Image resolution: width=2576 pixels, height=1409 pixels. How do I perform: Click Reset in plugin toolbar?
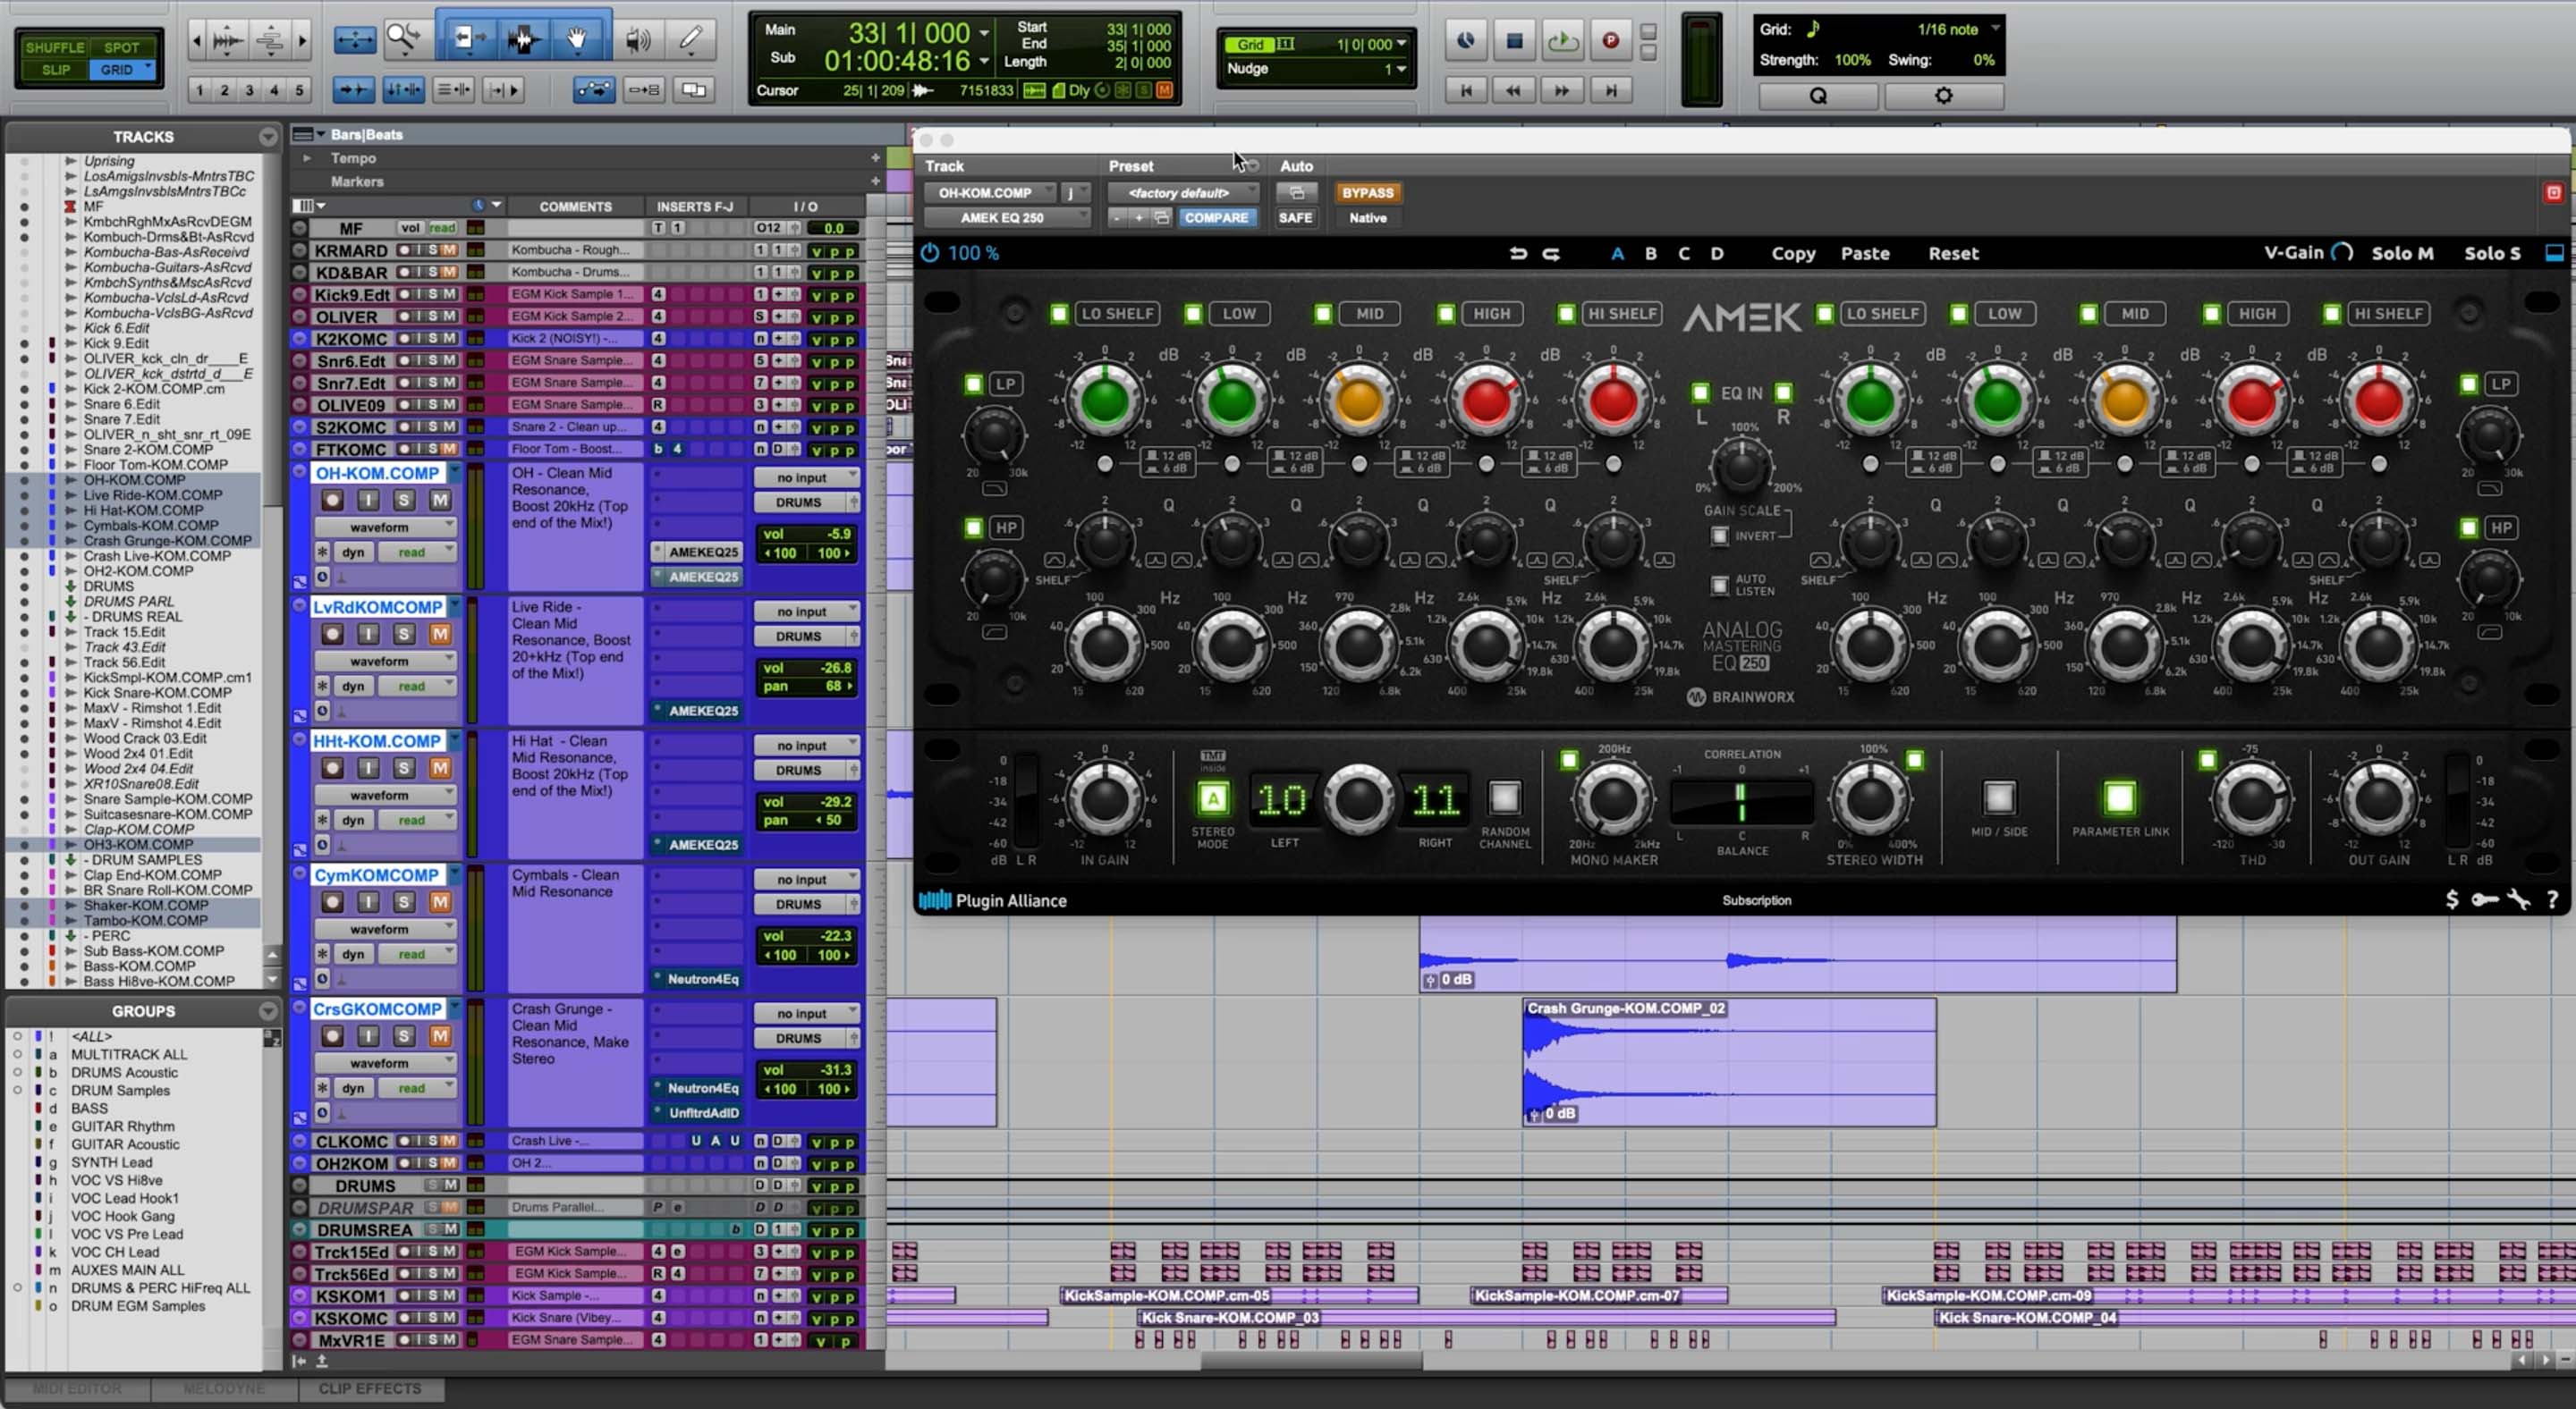click(1953, 254)
